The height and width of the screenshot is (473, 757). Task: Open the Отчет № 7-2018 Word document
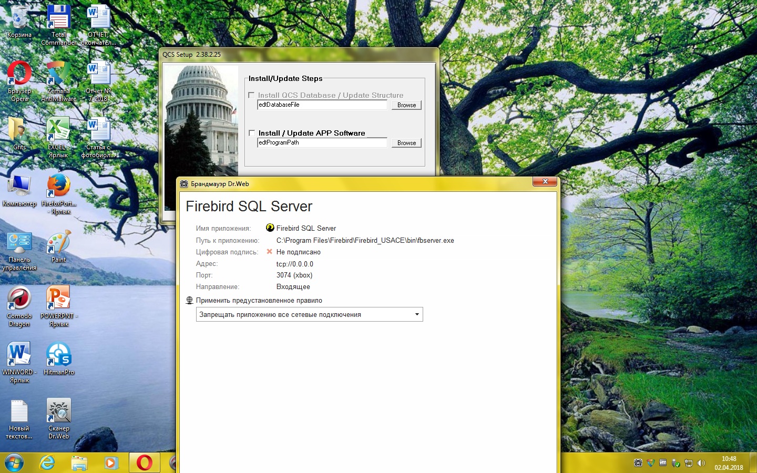pyautogui.click(x=98, y=81)
